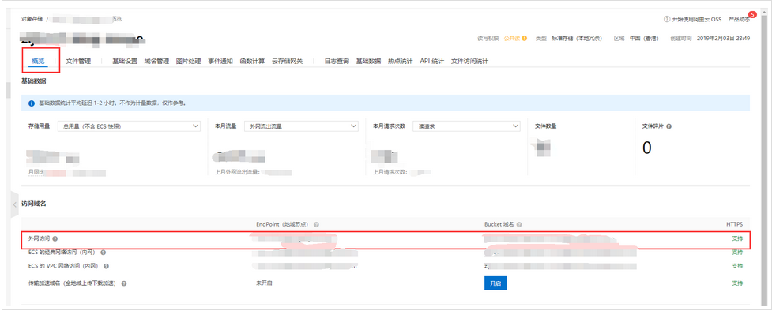The height and width of the screenshot is (311, 772).
Task: Open the 事件通知 tab
Action: click(220, 62)
